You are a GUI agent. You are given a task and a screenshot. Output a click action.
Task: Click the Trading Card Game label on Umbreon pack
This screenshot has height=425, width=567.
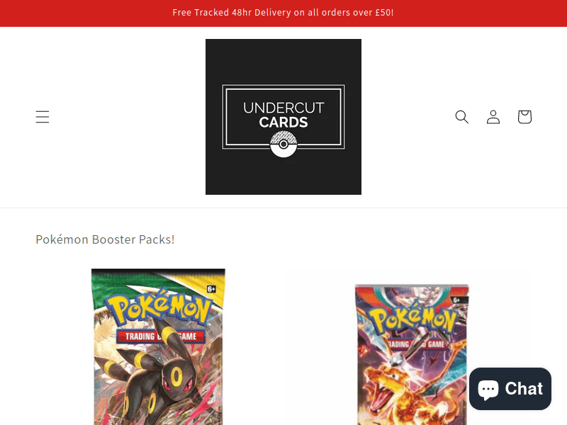[x=161, y=336]
